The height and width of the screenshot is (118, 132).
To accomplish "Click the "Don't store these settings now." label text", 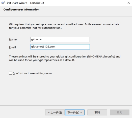I will click(33, 73).
